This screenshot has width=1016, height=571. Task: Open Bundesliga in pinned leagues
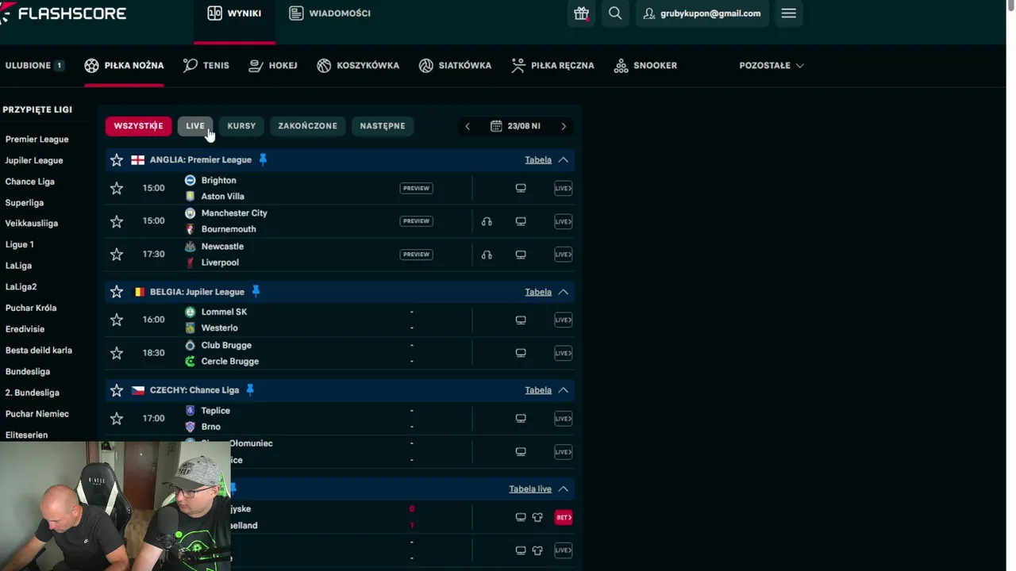28,371
